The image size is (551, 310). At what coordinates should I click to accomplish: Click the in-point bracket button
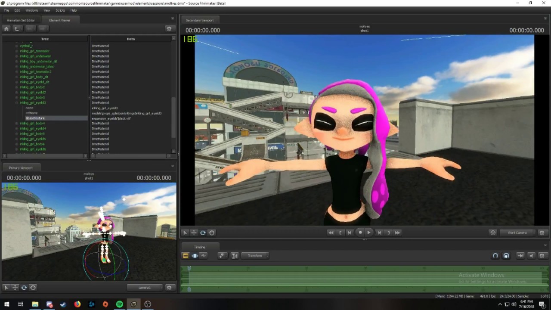pos(340,232)
